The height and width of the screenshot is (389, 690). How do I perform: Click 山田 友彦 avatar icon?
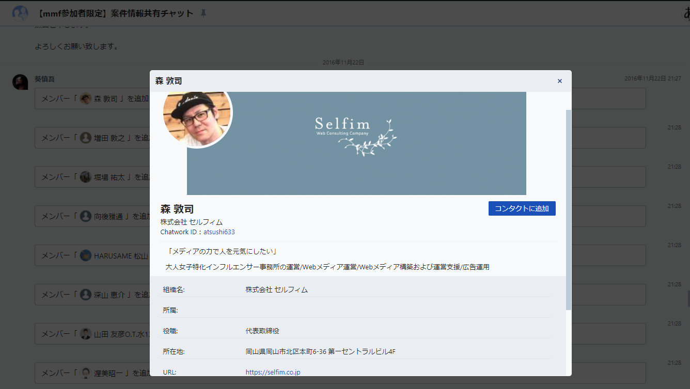(x=86, y=334)
